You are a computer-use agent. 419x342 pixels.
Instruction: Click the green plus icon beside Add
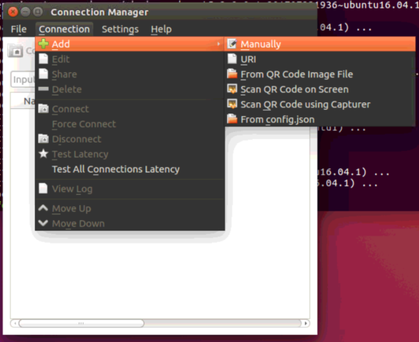point(43,44)
